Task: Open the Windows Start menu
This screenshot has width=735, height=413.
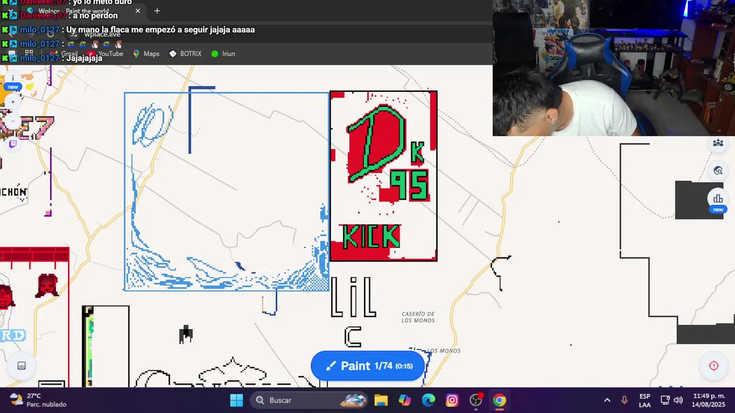Action: pyautogui.click(x=237, y=400)
